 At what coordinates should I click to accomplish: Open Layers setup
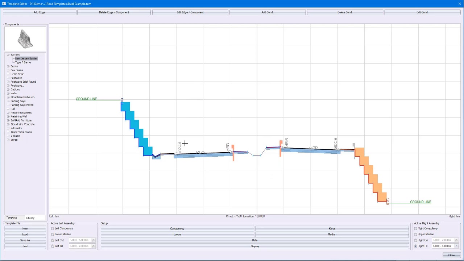pyautogui.click(x=177, y=235)
